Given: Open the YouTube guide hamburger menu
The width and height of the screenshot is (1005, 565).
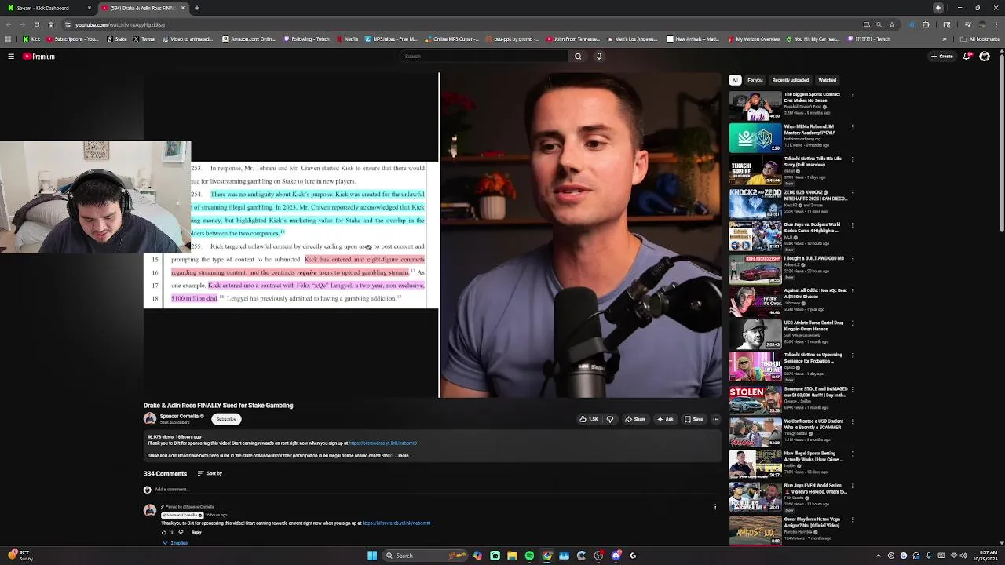Looking at the screenshot, I should (x=11, y=56).
